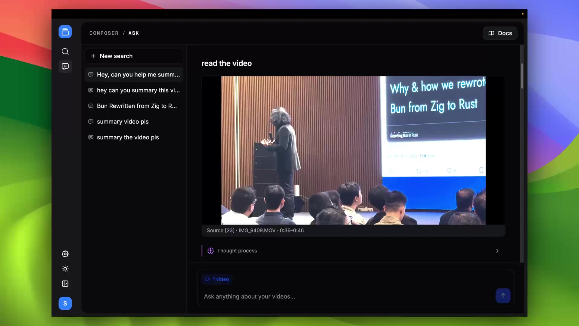Click the Docs button

tap(500, 33)
